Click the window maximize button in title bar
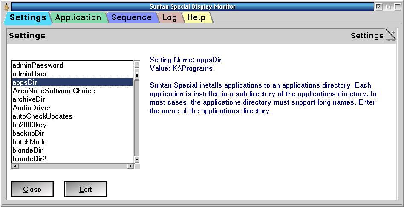 (398, 7)
